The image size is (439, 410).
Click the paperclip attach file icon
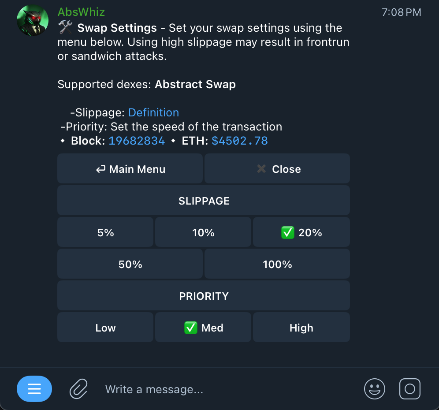(78, 389)
